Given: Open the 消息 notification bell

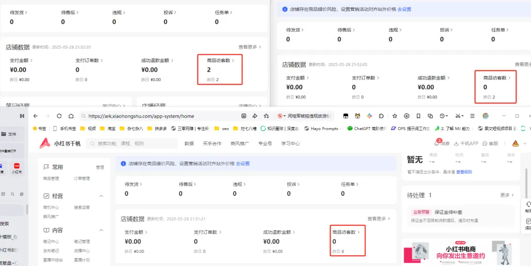Looking at the screenshot, I should point(437,143).
